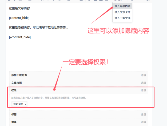Expand the 标签 section

(79, 114)
